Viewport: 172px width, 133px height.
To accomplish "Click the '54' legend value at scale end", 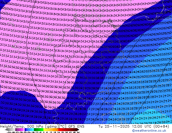I will point(78,132).
